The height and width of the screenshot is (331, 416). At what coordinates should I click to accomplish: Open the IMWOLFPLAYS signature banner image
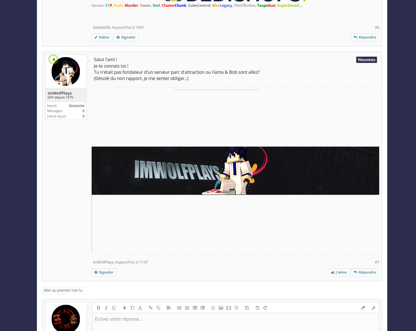pyautogui.click(x=235, y=171)
